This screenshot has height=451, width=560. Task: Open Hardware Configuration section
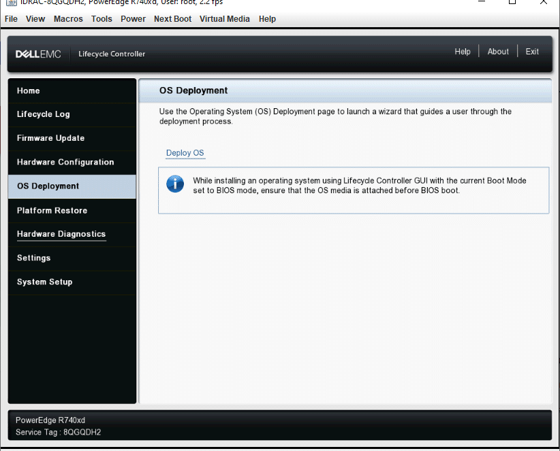pyautogui.click(x=72, y=162)
